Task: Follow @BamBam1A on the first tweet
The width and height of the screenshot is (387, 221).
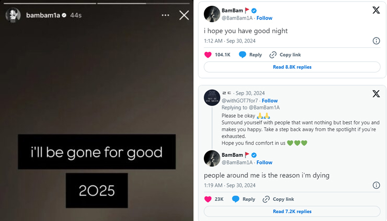Action: tap(264, 18)
